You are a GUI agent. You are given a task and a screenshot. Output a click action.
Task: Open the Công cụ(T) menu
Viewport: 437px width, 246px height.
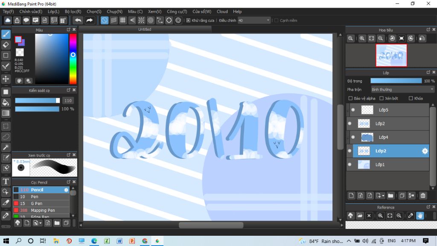pyautogui.click(x=177, y=12)
